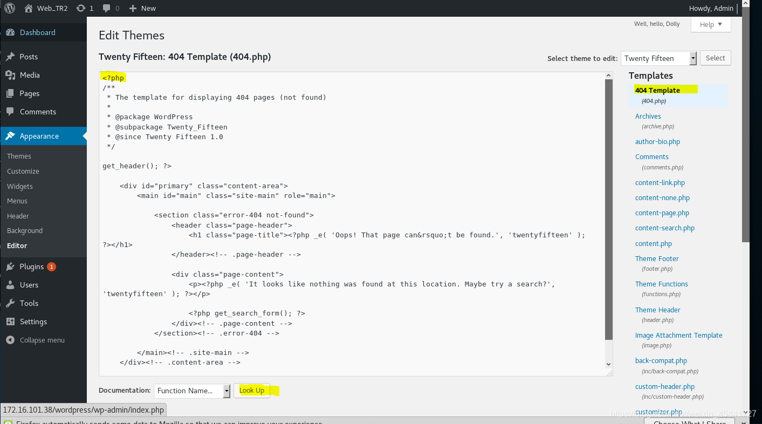Expand the Help dropdown tab
This screenshot has width=762, height=424.
tap(711, 24)
